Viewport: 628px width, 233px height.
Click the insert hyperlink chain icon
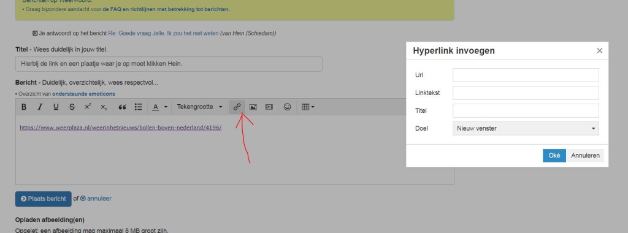click(x=237, y=107)
